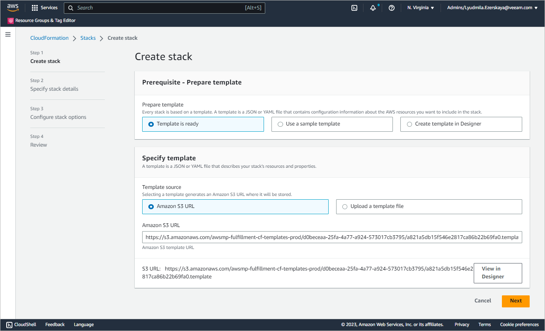Open the Services grid menu
This screenshot has width=545, height=331.
35,8
